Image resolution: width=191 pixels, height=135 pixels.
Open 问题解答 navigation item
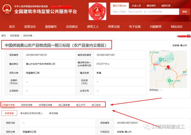click(x=156, y=27)
